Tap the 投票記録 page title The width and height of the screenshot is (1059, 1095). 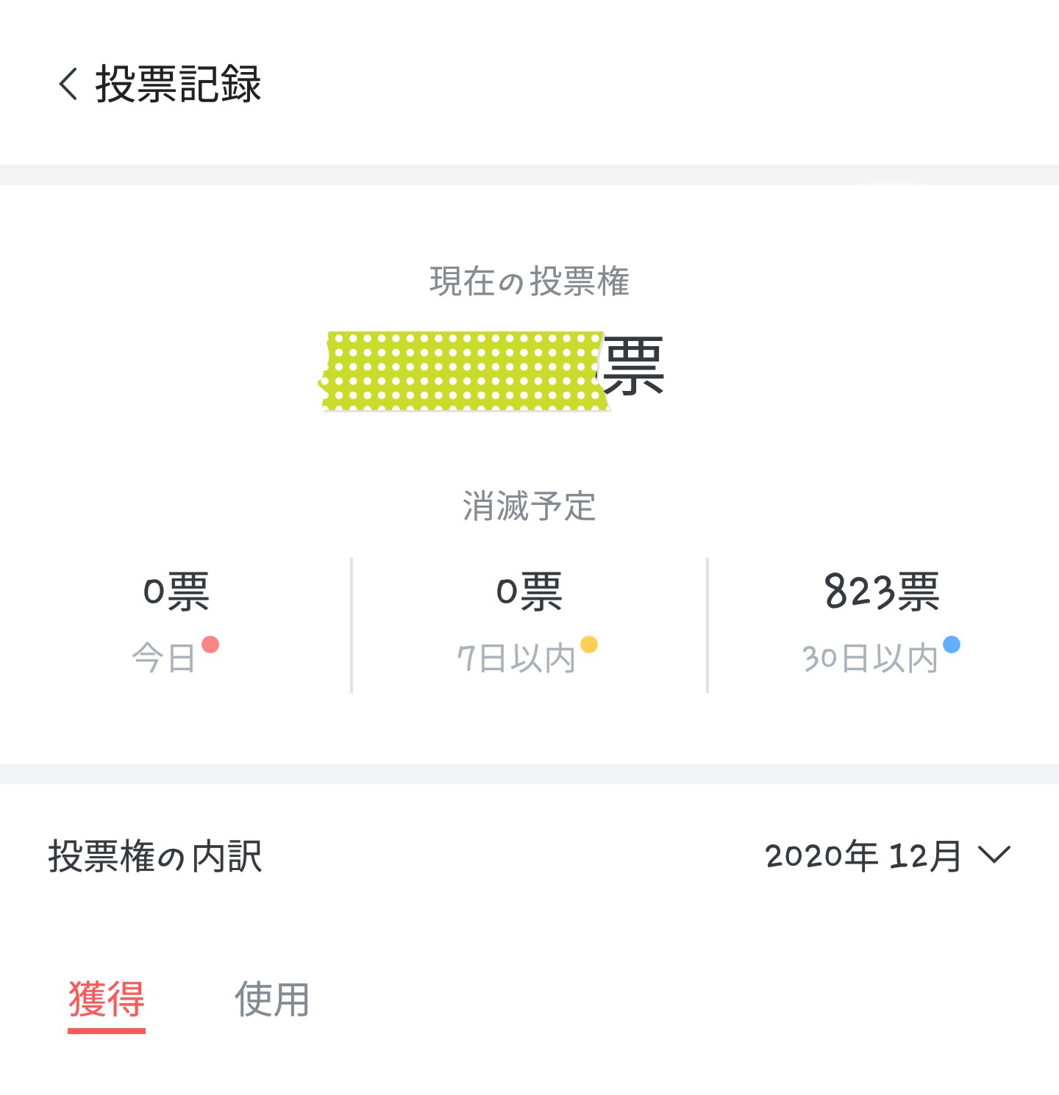[x=179, y=84]
